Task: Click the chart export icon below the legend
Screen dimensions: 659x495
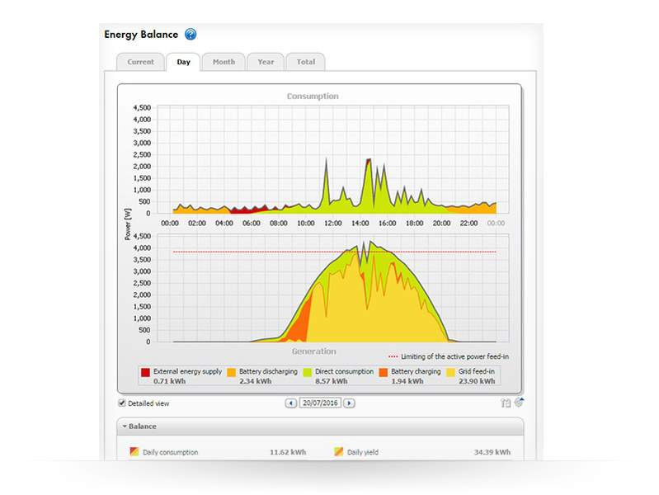Action: pos(505,403)
